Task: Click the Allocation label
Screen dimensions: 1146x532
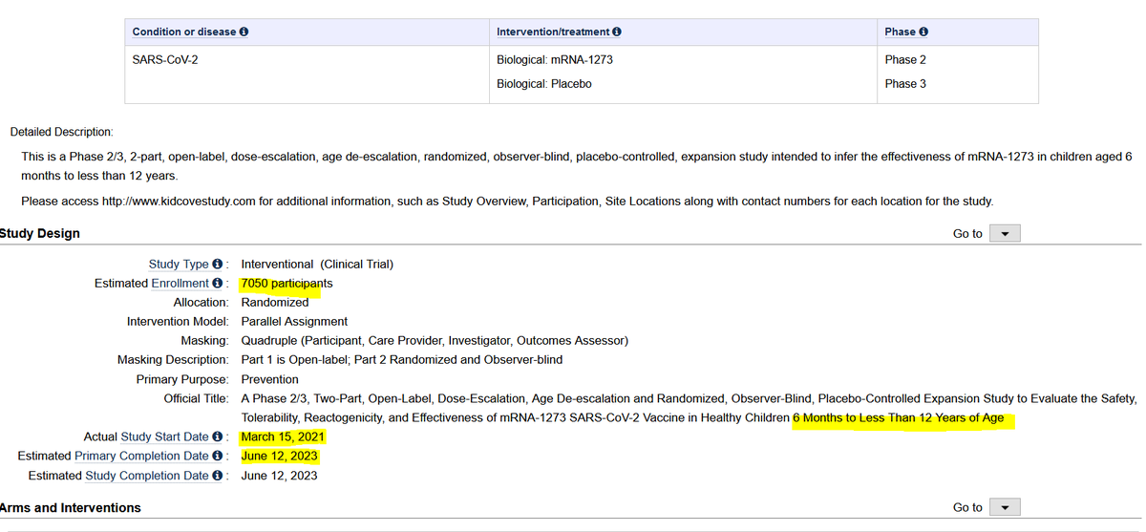Action: (201, 303)
